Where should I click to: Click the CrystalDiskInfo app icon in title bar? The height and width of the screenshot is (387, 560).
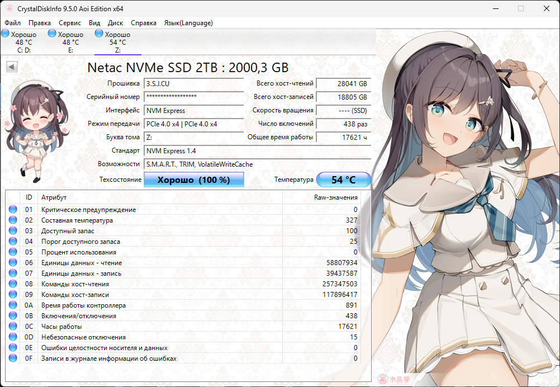(x=8, y=8)
